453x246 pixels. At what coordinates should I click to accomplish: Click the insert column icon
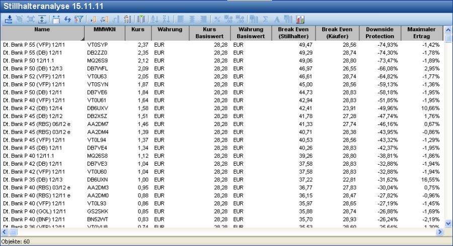93,20
